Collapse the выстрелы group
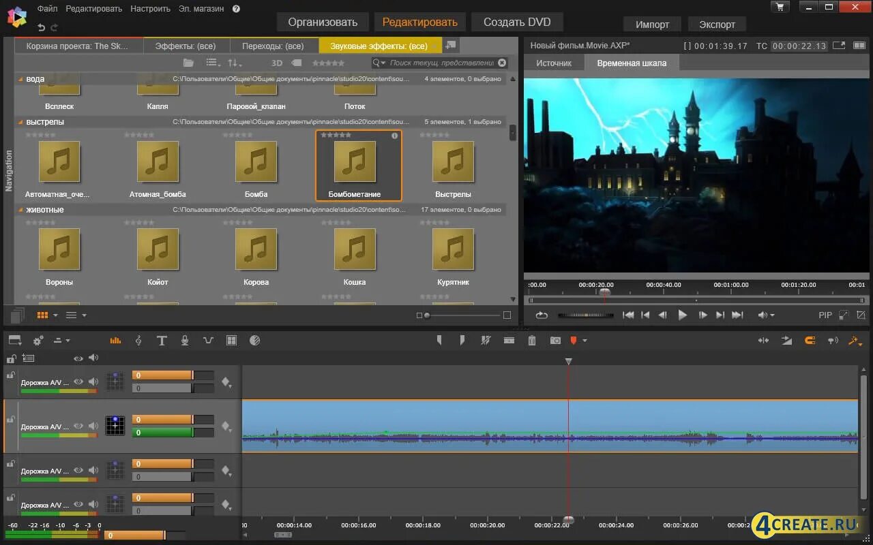This screenshot has height=545, width=873. [20, 122]
